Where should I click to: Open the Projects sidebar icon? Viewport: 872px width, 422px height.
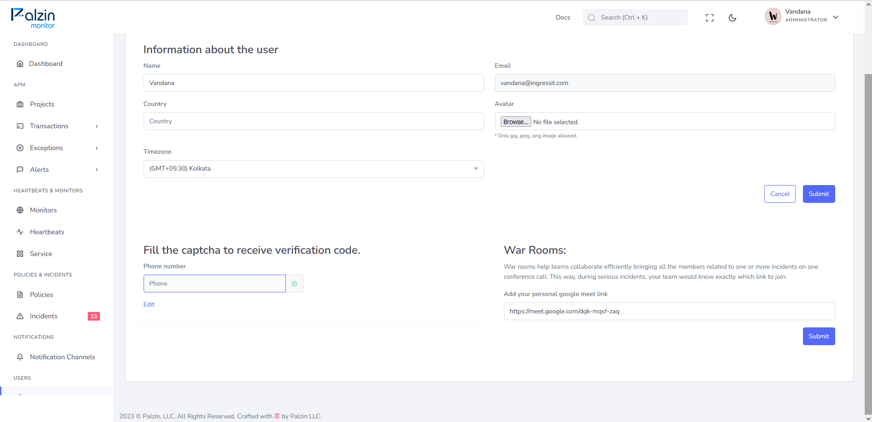(20, 104)
